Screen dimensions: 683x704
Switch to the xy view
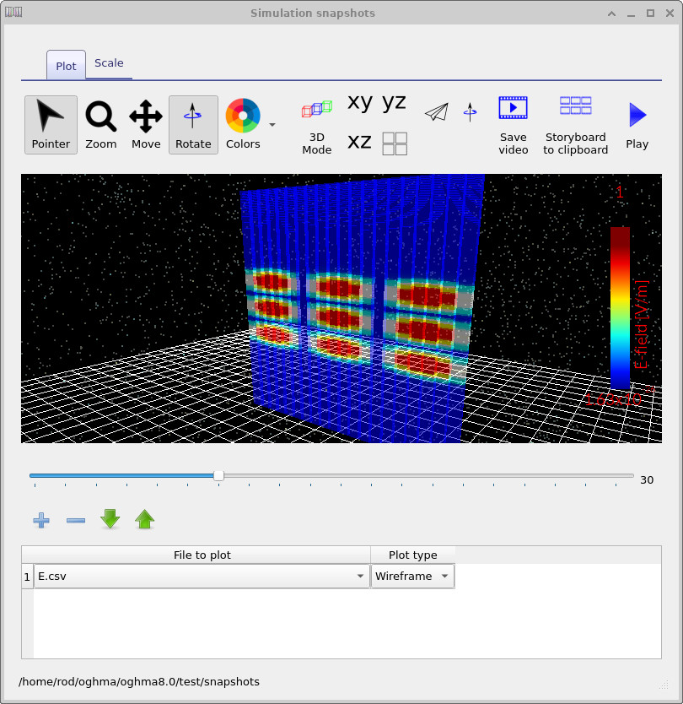pyautogui.click(x=358, y=103)
